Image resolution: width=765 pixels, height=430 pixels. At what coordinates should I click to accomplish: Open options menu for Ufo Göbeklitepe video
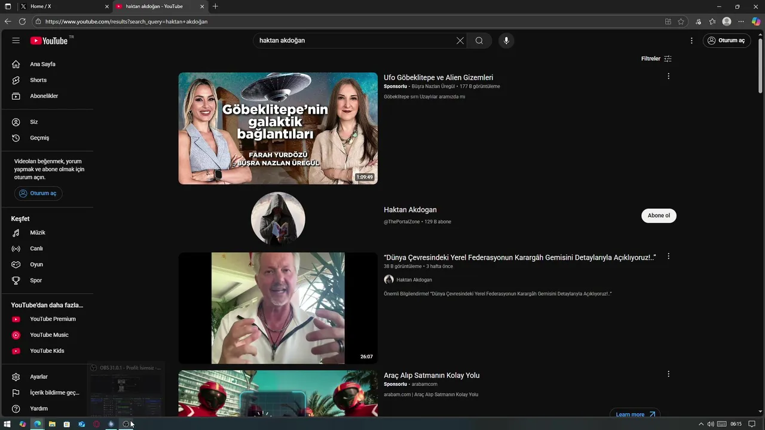click(x=668, y=76)
